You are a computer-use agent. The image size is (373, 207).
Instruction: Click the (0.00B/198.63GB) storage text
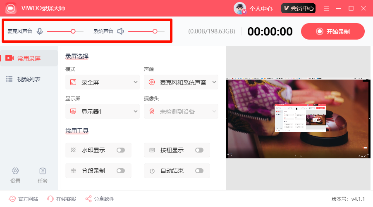[x=212, y=31]
